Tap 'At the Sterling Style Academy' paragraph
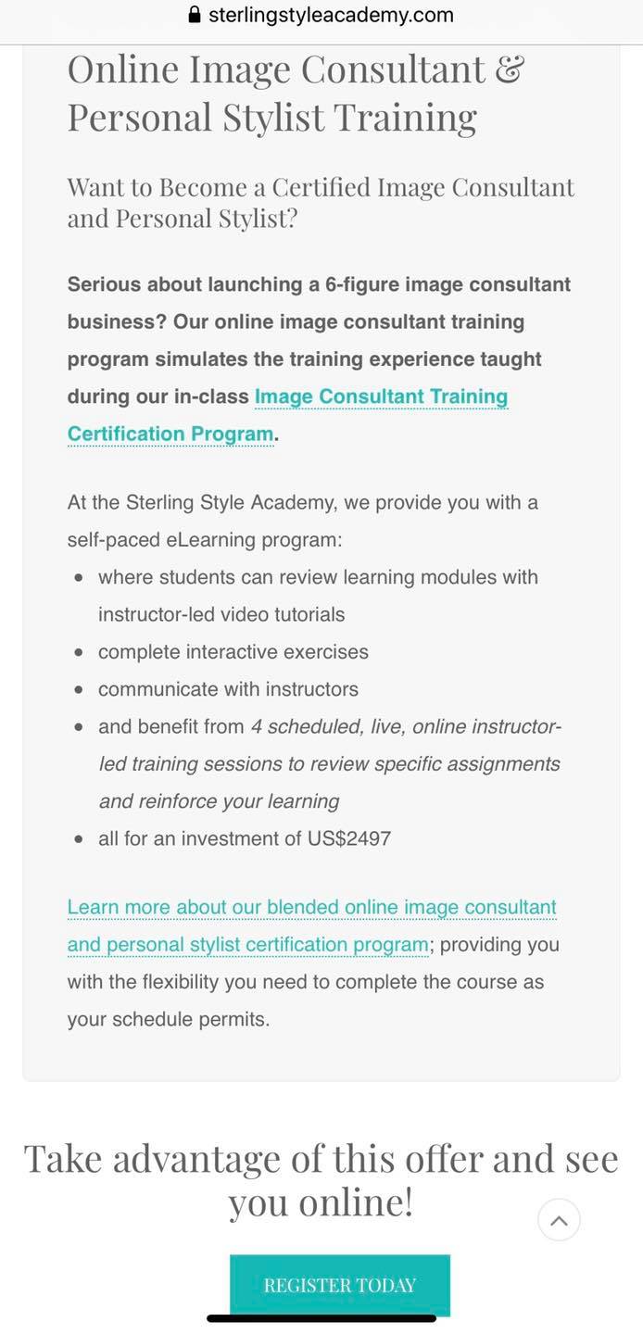This screenshot has height=1334, width=643. (302, 521)
